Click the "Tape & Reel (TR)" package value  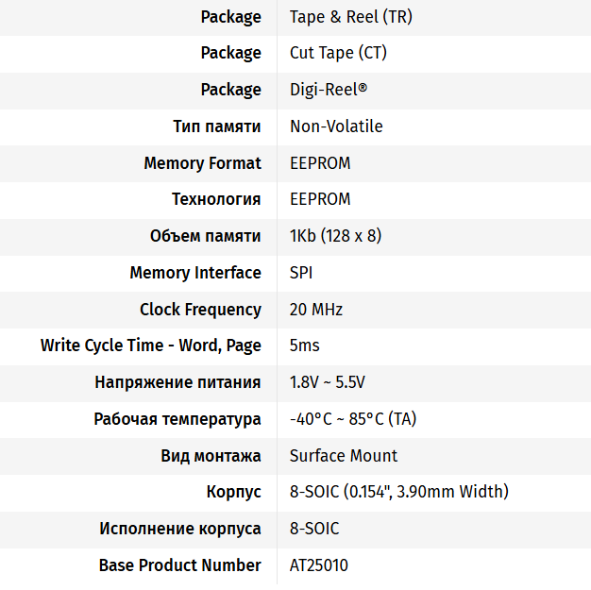coord(350,17)
